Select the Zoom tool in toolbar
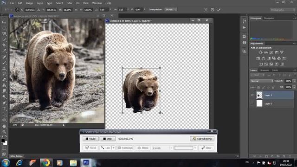 [4, 132]
